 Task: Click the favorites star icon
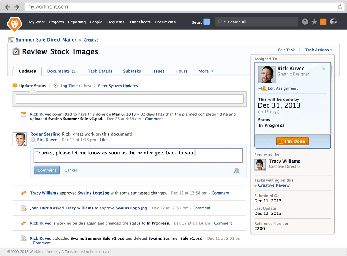coord(314,22)
